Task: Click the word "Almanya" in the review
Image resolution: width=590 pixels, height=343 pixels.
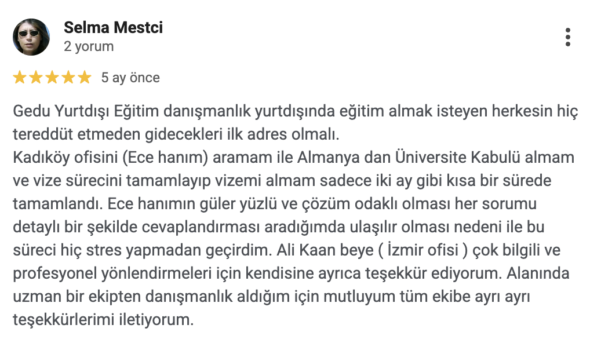Action: (x=322, y=158)
